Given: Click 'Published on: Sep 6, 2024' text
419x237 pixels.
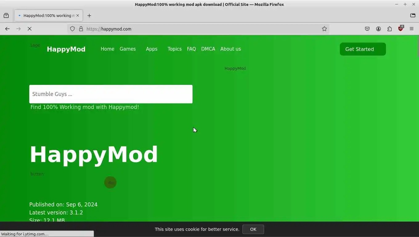Looking at the screenshot, I should point(63,205).
